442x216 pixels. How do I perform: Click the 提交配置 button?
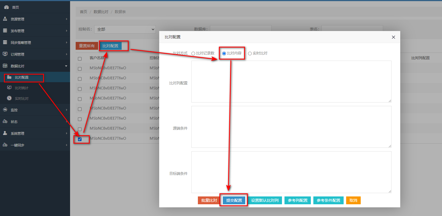pyautogui.click(x=234, y=200)
